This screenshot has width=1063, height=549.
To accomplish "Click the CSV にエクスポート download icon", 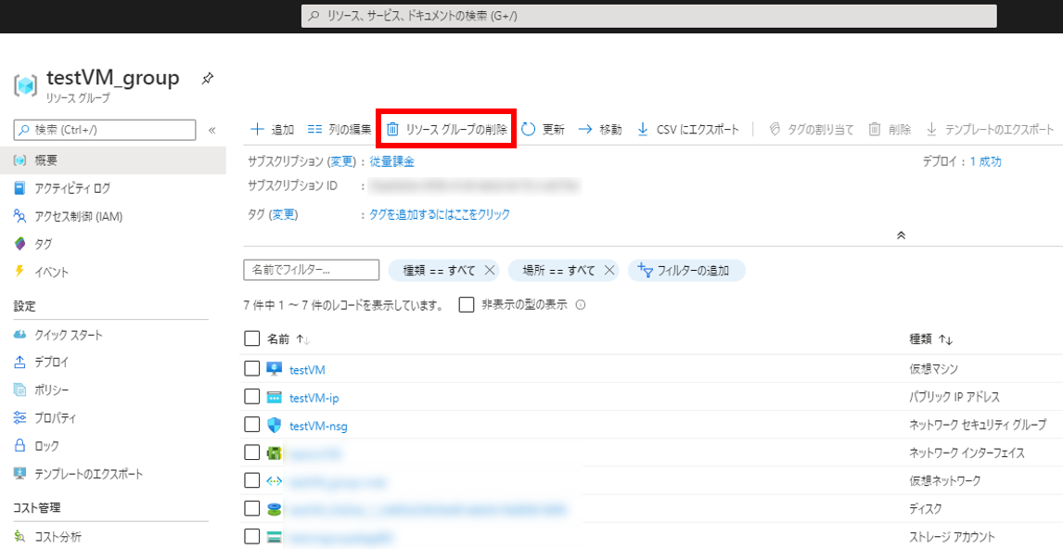I will 643,130.
